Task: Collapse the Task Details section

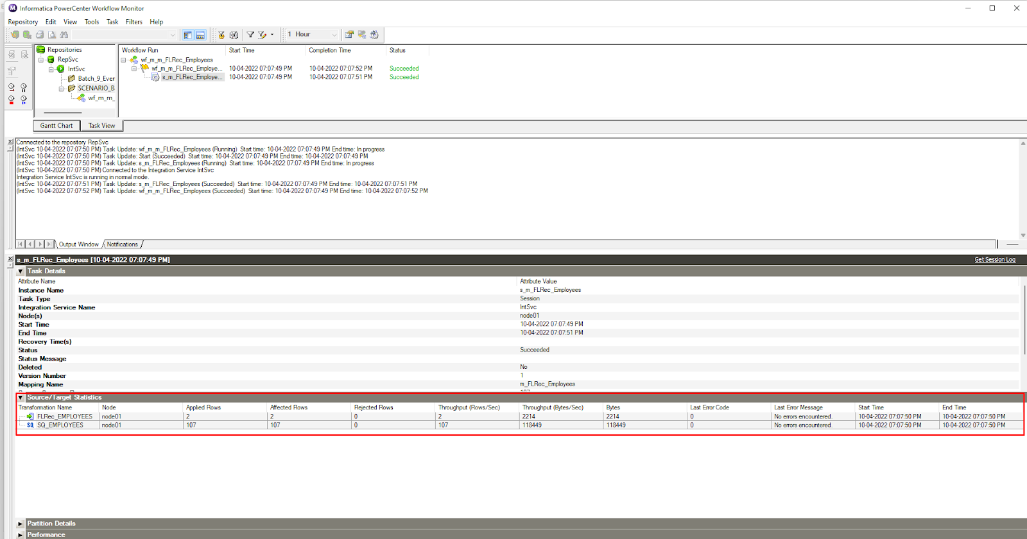Action: point(21,271)
